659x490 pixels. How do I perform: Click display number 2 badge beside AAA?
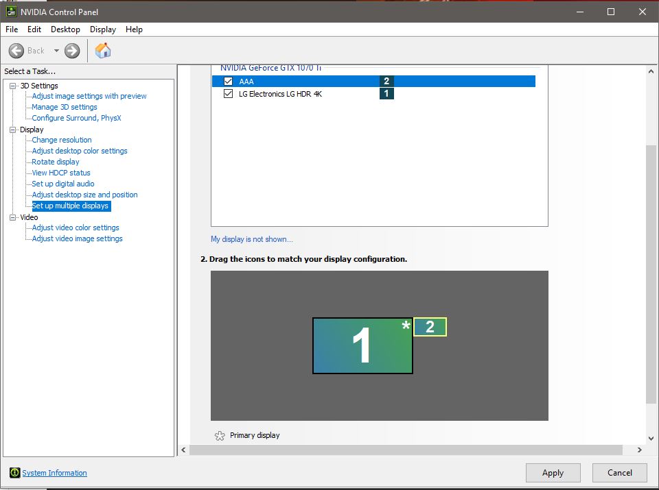[386, 81]
